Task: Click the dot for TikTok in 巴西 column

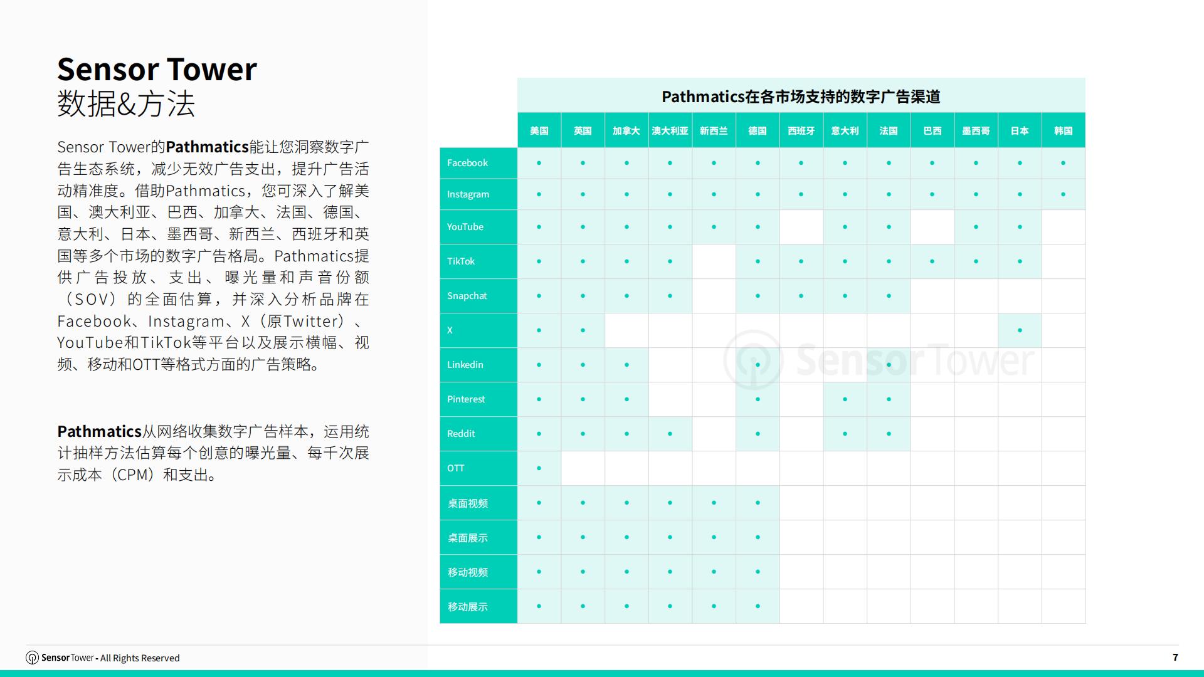Action: click(x=932, y=261)
